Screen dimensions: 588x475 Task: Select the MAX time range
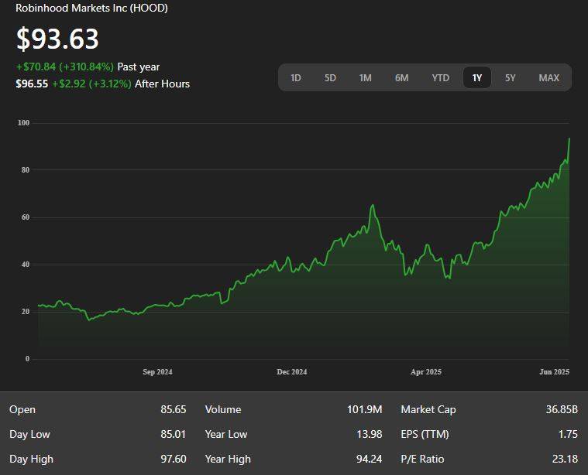[x=549, y=77]
